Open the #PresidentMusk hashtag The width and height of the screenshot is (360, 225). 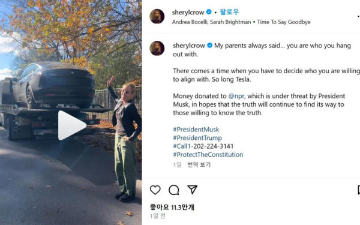(196, 130)
